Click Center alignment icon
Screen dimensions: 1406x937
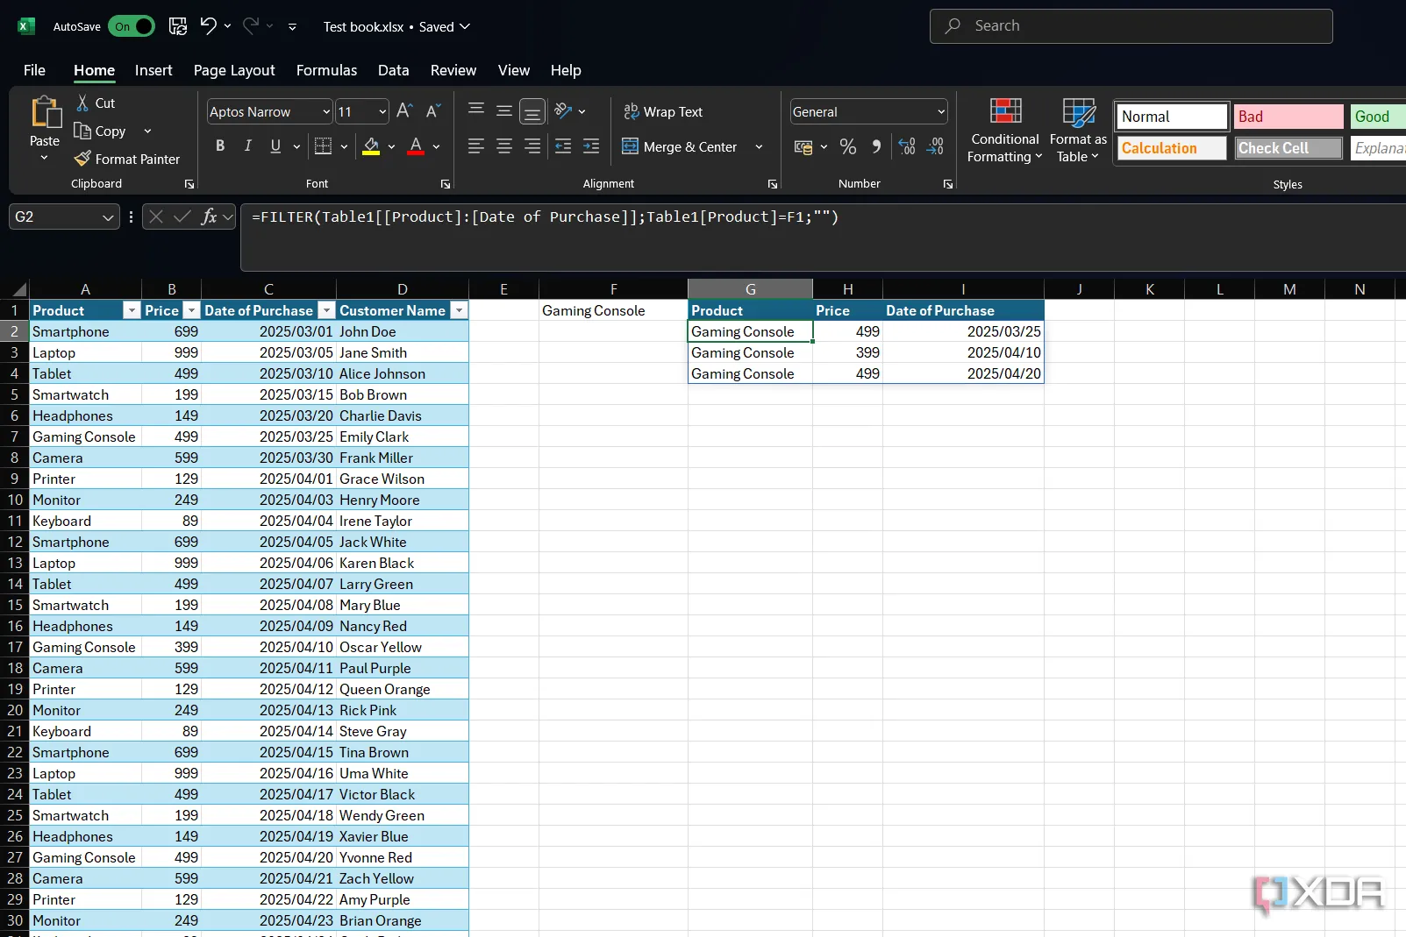[x=504, y=146]
